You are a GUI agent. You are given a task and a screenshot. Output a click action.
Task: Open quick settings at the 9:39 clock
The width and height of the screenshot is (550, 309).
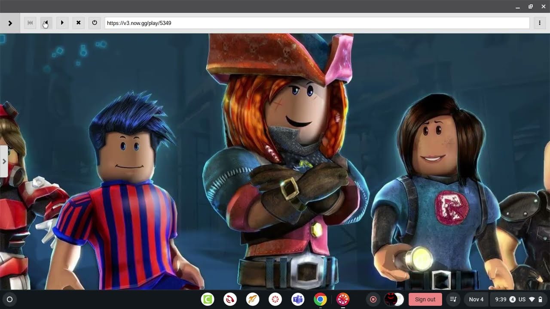(501, 300)
